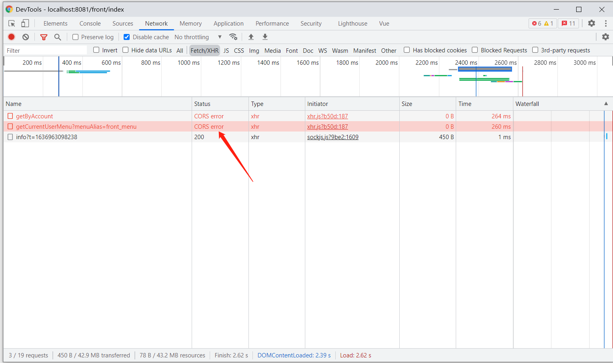
Task: Select the JS filter type
Action: (226, 51)
